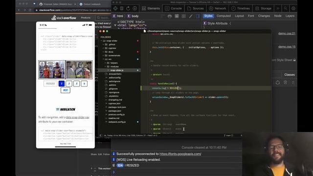Open webpack.config.js in the sidebar
This screenshot has height=176, width=313.
pyautogui.click(x=117, y=122)
